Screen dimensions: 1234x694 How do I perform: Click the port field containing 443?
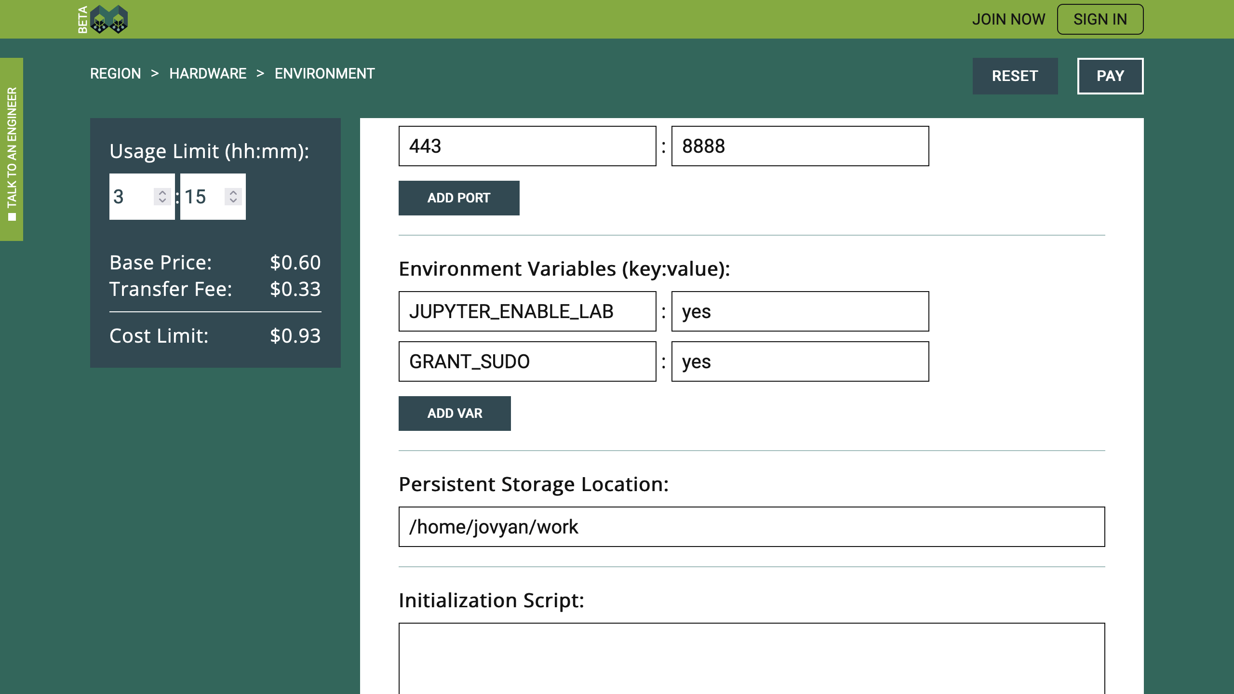click(527, 146)
